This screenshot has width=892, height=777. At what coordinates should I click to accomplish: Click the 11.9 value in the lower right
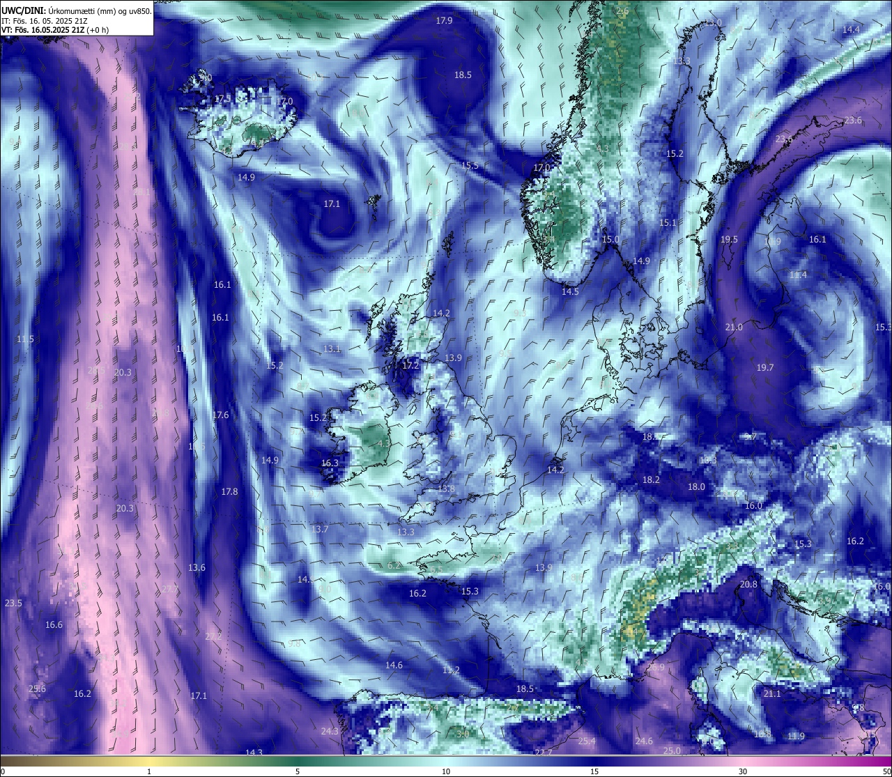coord(796,737)
